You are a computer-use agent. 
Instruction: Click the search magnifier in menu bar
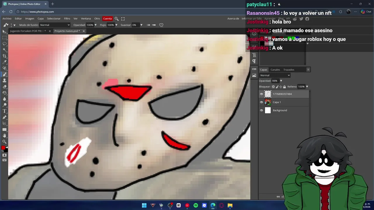tap(117, 19)
